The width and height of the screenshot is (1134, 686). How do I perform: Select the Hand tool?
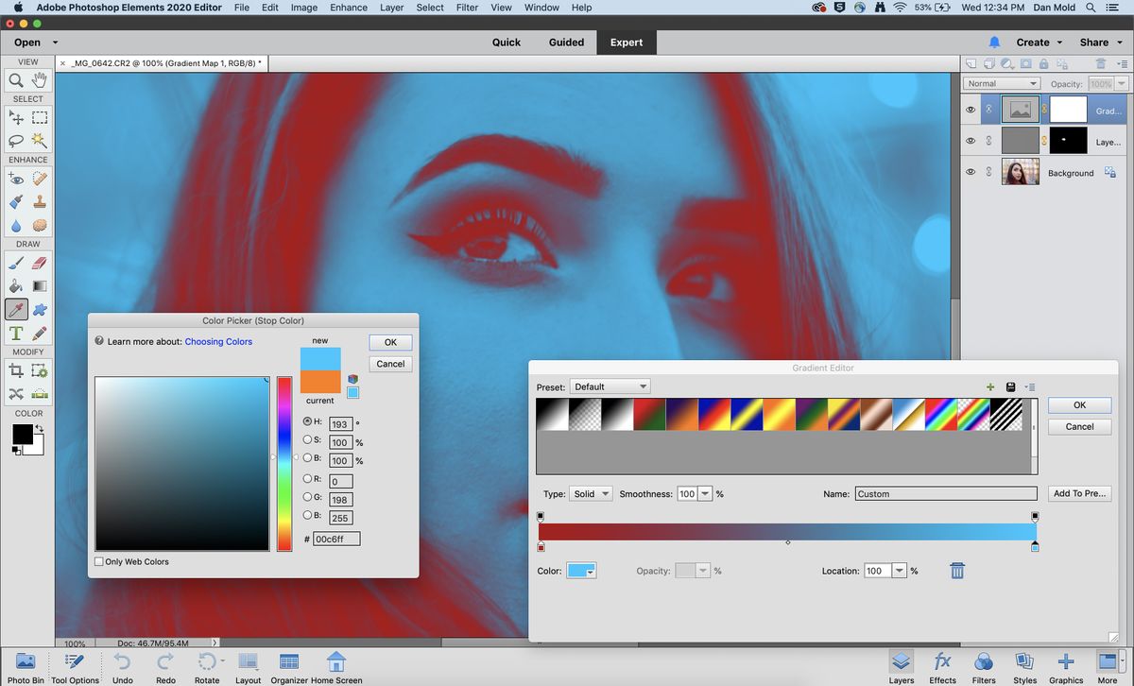pos(39,79)
